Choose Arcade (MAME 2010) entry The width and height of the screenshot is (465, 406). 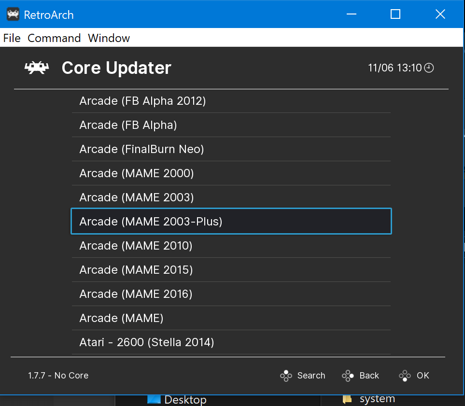231,246
